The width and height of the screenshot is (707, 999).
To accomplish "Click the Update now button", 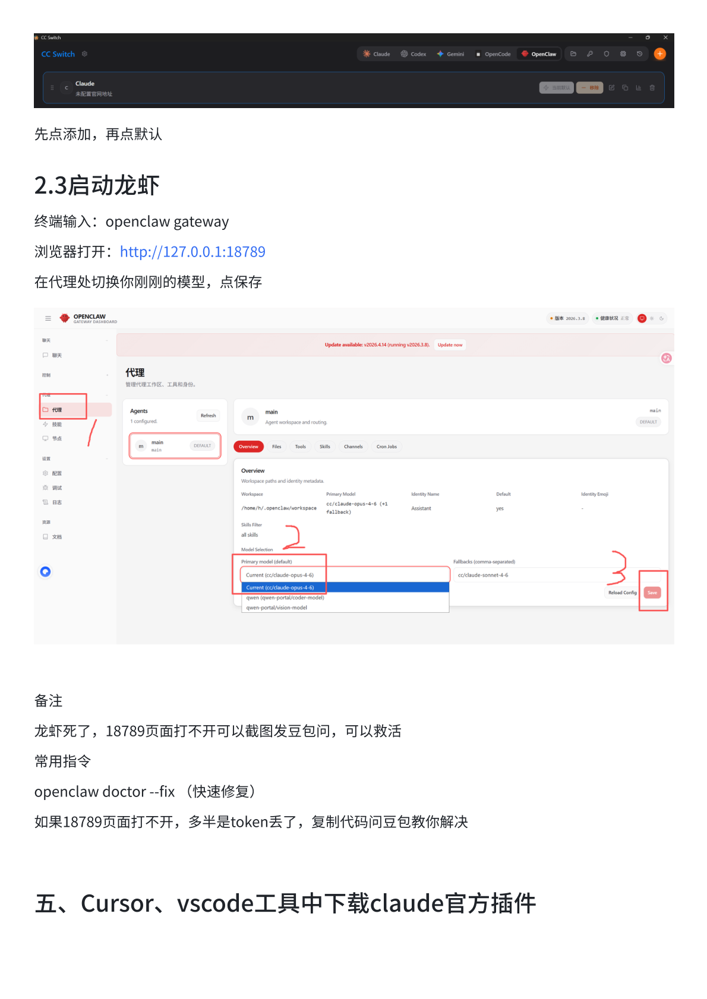I will point(450,345).
